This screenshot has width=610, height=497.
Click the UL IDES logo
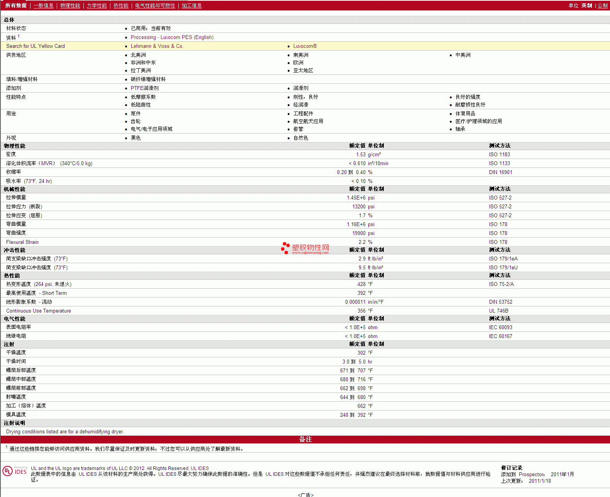click(15, 471)
